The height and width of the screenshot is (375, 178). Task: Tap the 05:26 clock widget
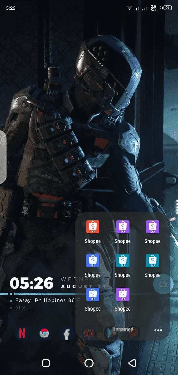click(x=31, y=283)
